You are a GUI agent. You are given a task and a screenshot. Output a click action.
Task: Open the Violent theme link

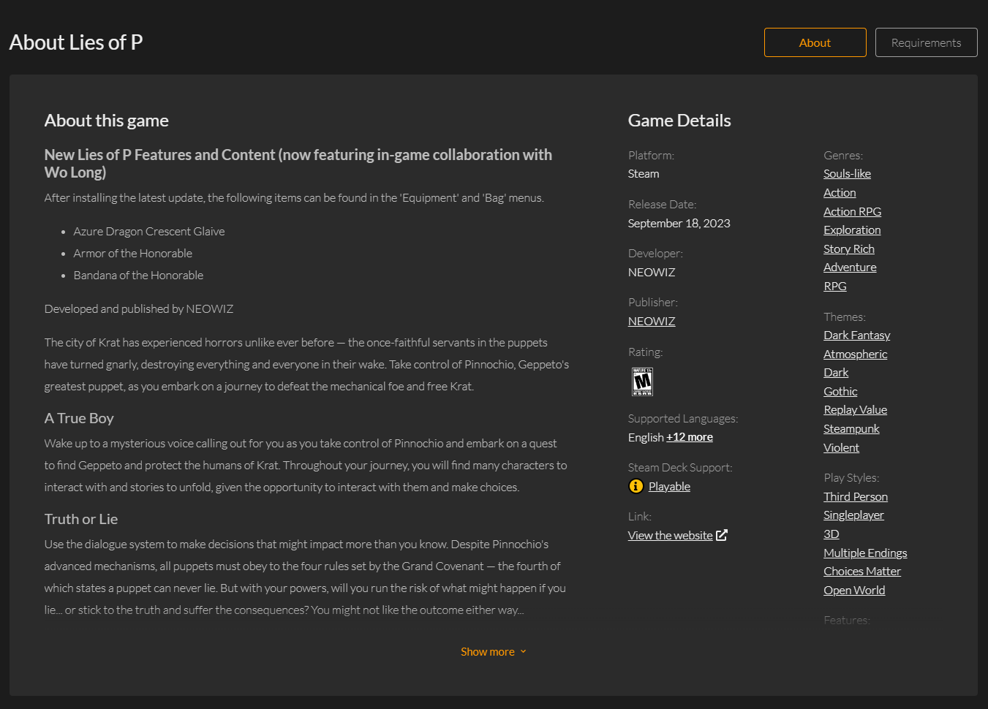click(x=841, y=448)
